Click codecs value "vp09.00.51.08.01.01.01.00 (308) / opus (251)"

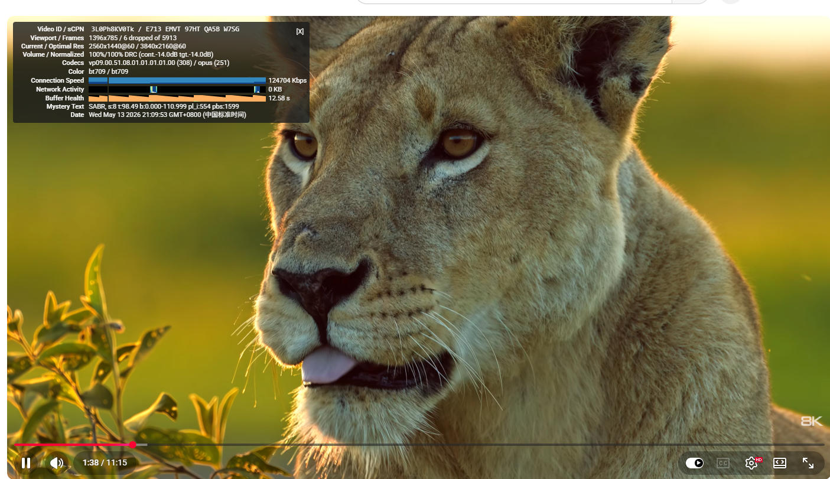(x=159, y=63)
